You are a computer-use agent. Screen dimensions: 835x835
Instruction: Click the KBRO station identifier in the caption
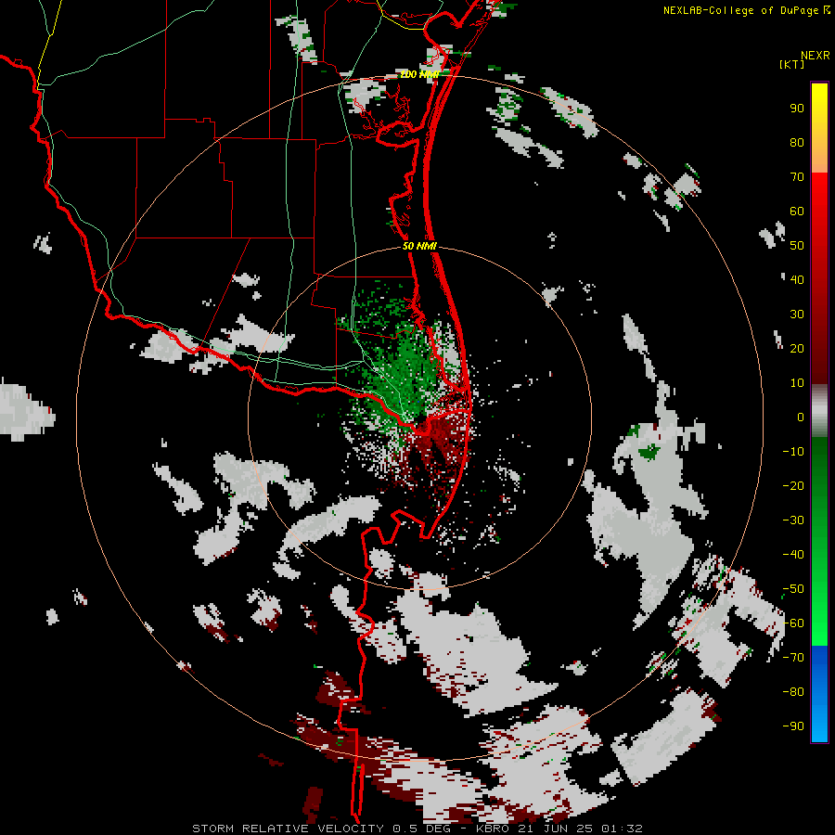492,829
